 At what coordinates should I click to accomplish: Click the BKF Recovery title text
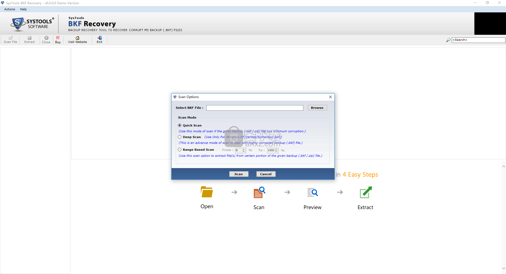click(92, 24)
